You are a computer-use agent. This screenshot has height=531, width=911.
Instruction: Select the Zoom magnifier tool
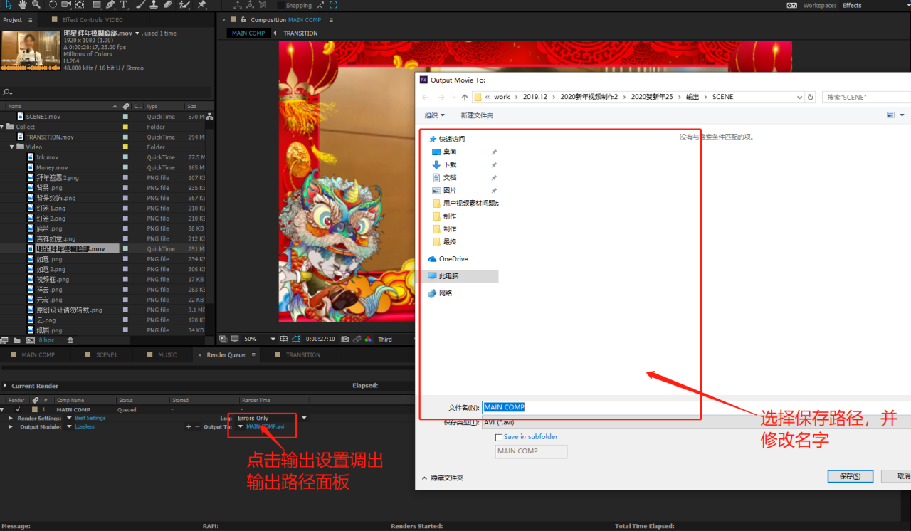point(36,4)
